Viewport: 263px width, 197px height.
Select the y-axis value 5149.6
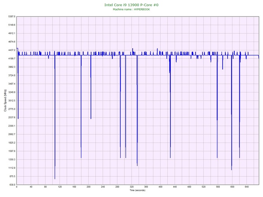click(12, 25)
